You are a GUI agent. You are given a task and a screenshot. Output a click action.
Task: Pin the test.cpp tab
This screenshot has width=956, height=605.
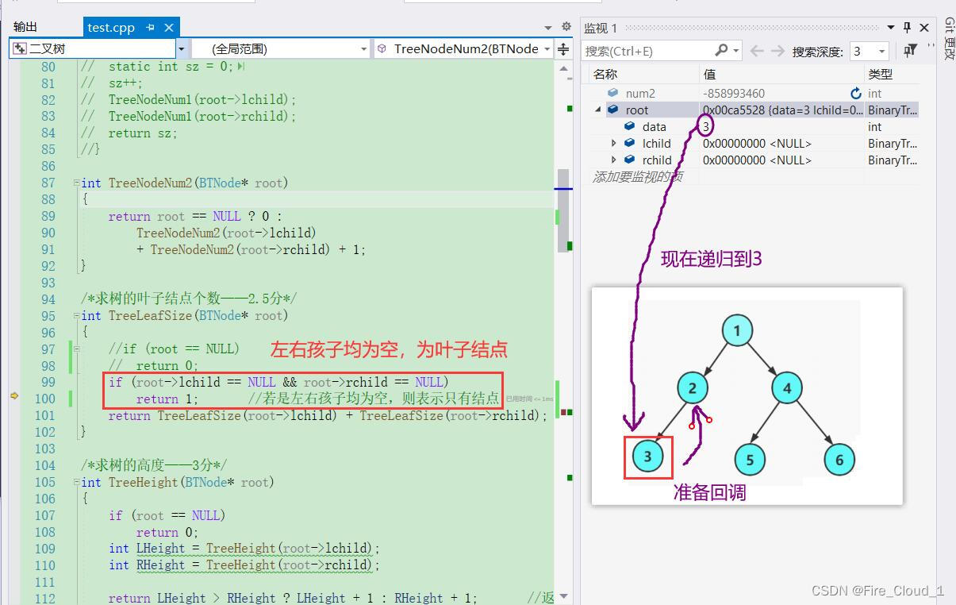click(x=152, y=28)
